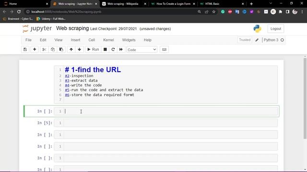Open the Kernel menu
Screen dimensions: 307x172
(108, 40)
